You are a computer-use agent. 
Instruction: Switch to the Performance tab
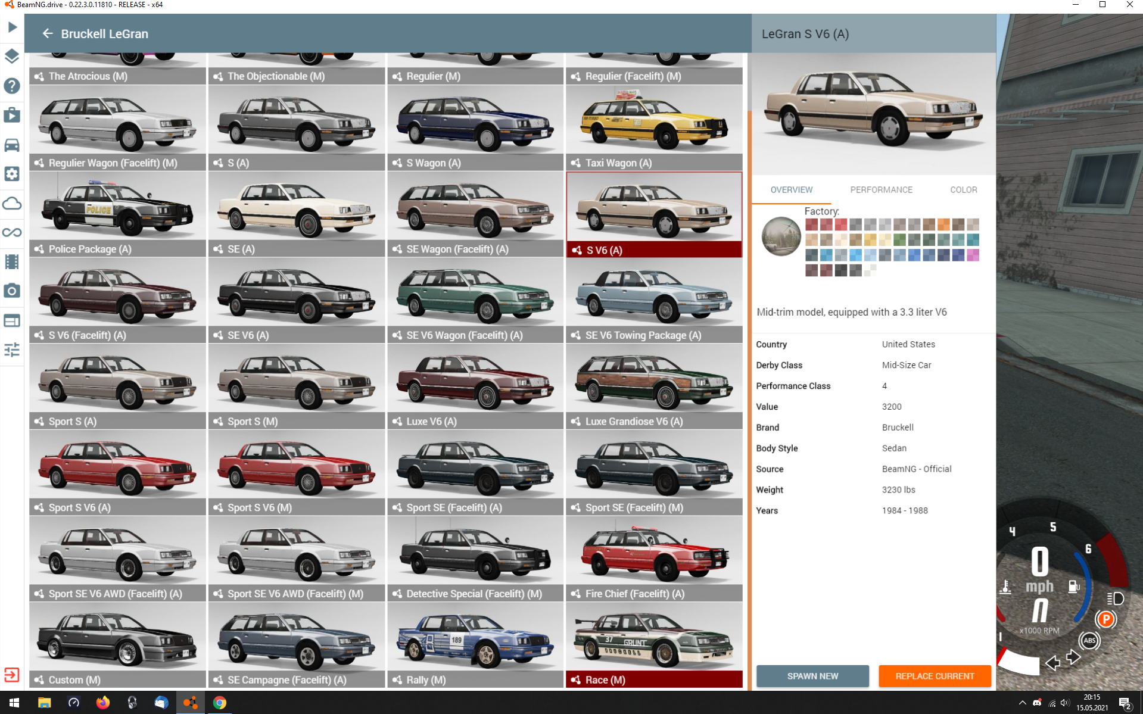(x=881, y=190)
